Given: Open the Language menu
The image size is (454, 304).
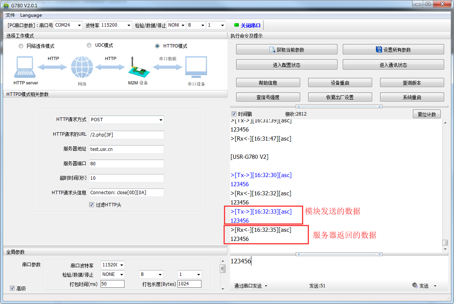Looking at the screenshot, I should pyautogui.click(x=31, y=15).
